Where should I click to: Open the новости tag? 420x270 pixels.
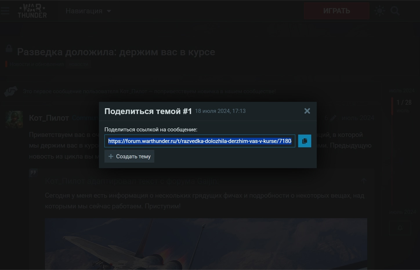click(78, 64)
